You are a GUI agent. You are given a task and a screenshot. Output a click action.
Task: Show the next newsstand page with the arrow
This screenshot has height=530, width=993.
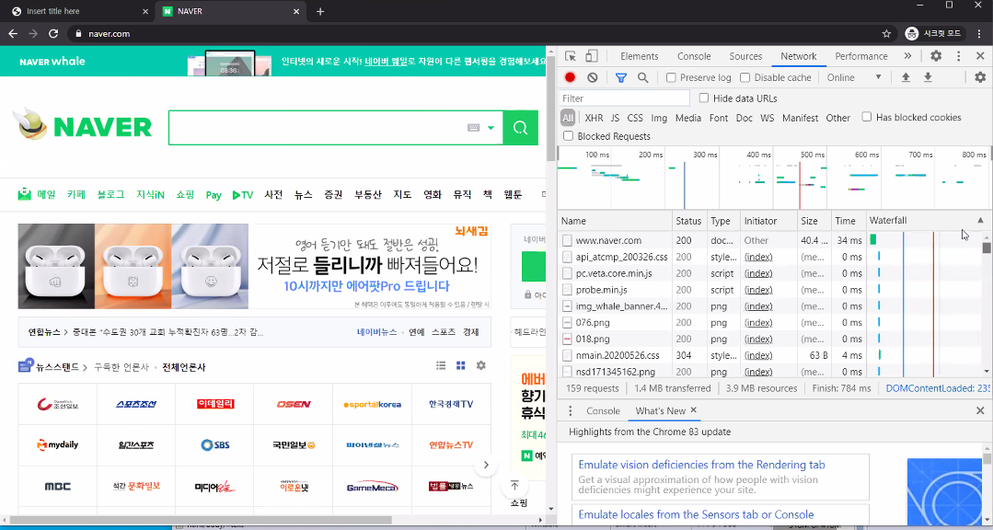click(x=486, y=465)
